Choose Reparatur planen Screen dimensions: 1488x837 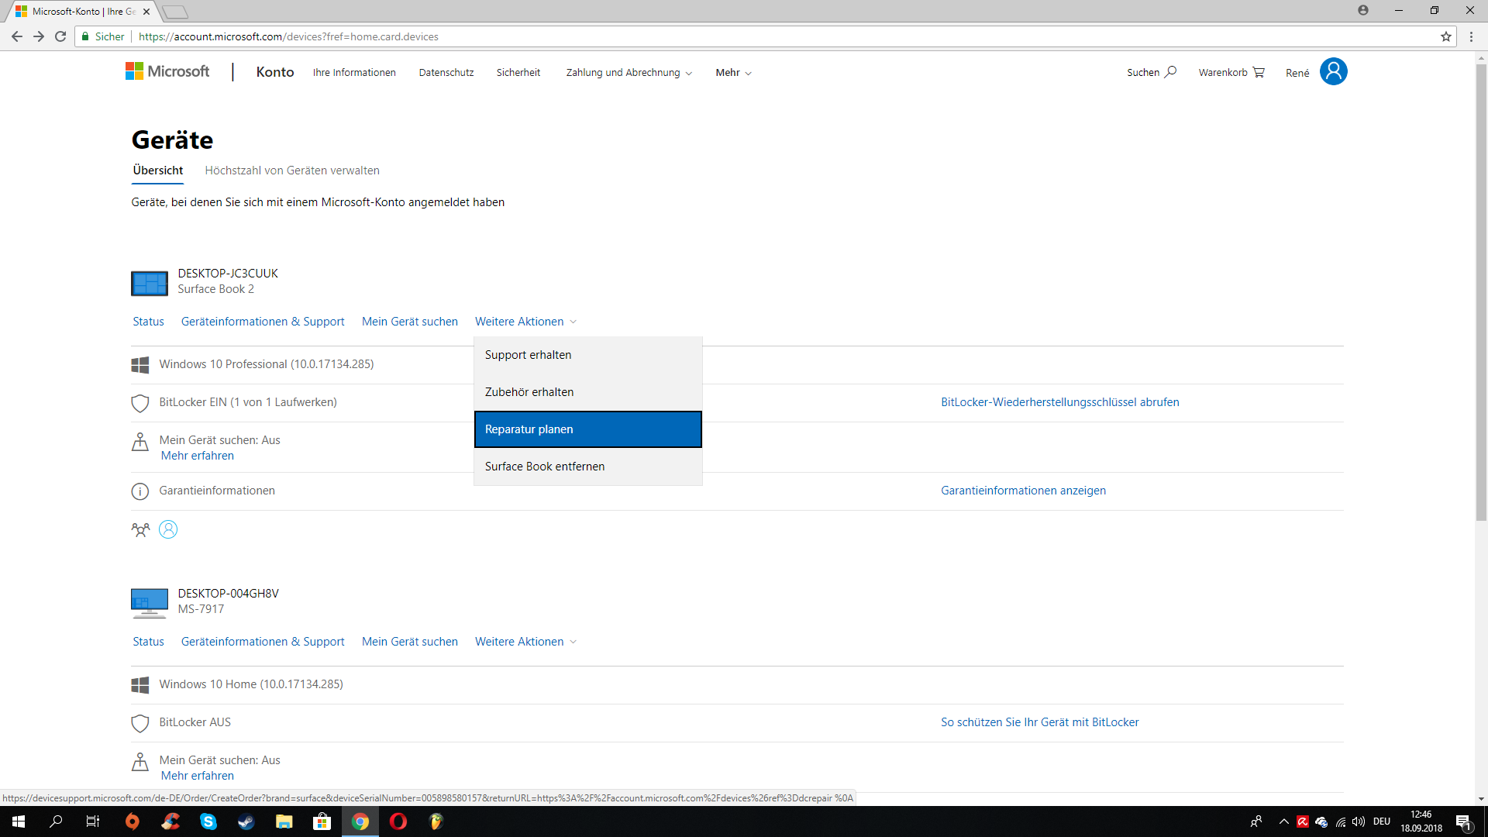588,429
